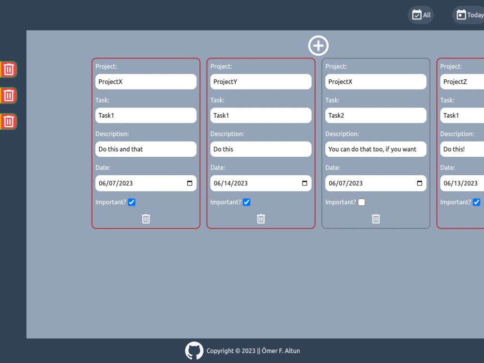Delete the Task2 card via its trash icon
Screen dimensions: 484x363
click(x=376, y=219)
